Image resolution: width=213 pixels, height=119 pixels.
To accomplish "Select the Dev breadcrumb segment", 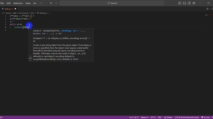I will point(32,13).
